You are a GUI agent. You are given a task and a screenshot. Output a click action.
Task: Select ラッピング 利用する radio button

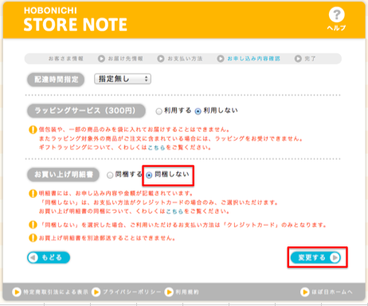pyautogui.click(x=159, y=111)
